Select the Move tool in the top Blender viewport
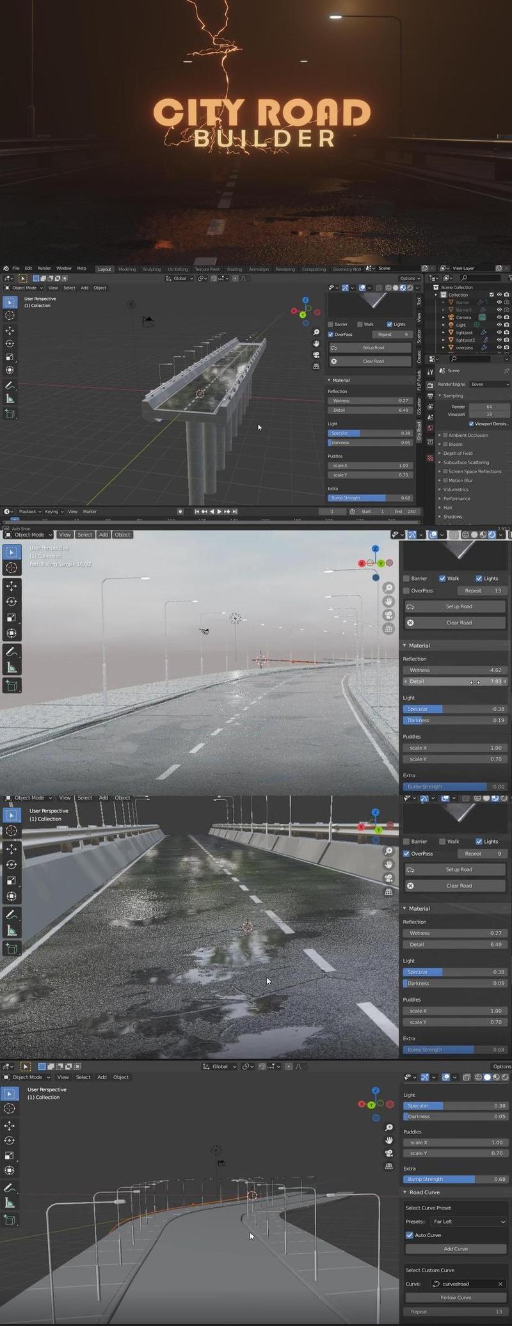Screen dimensions: 512x1326 [x=10, y=330]
